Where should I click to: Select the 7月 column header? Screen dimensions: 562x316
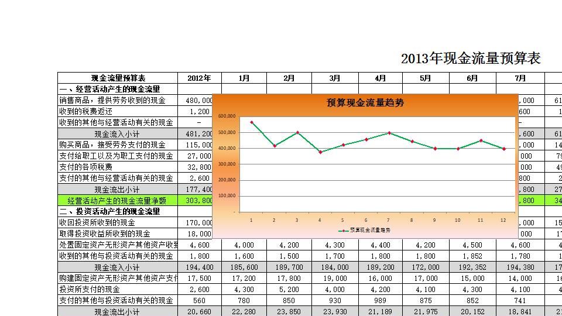point(520,78)
